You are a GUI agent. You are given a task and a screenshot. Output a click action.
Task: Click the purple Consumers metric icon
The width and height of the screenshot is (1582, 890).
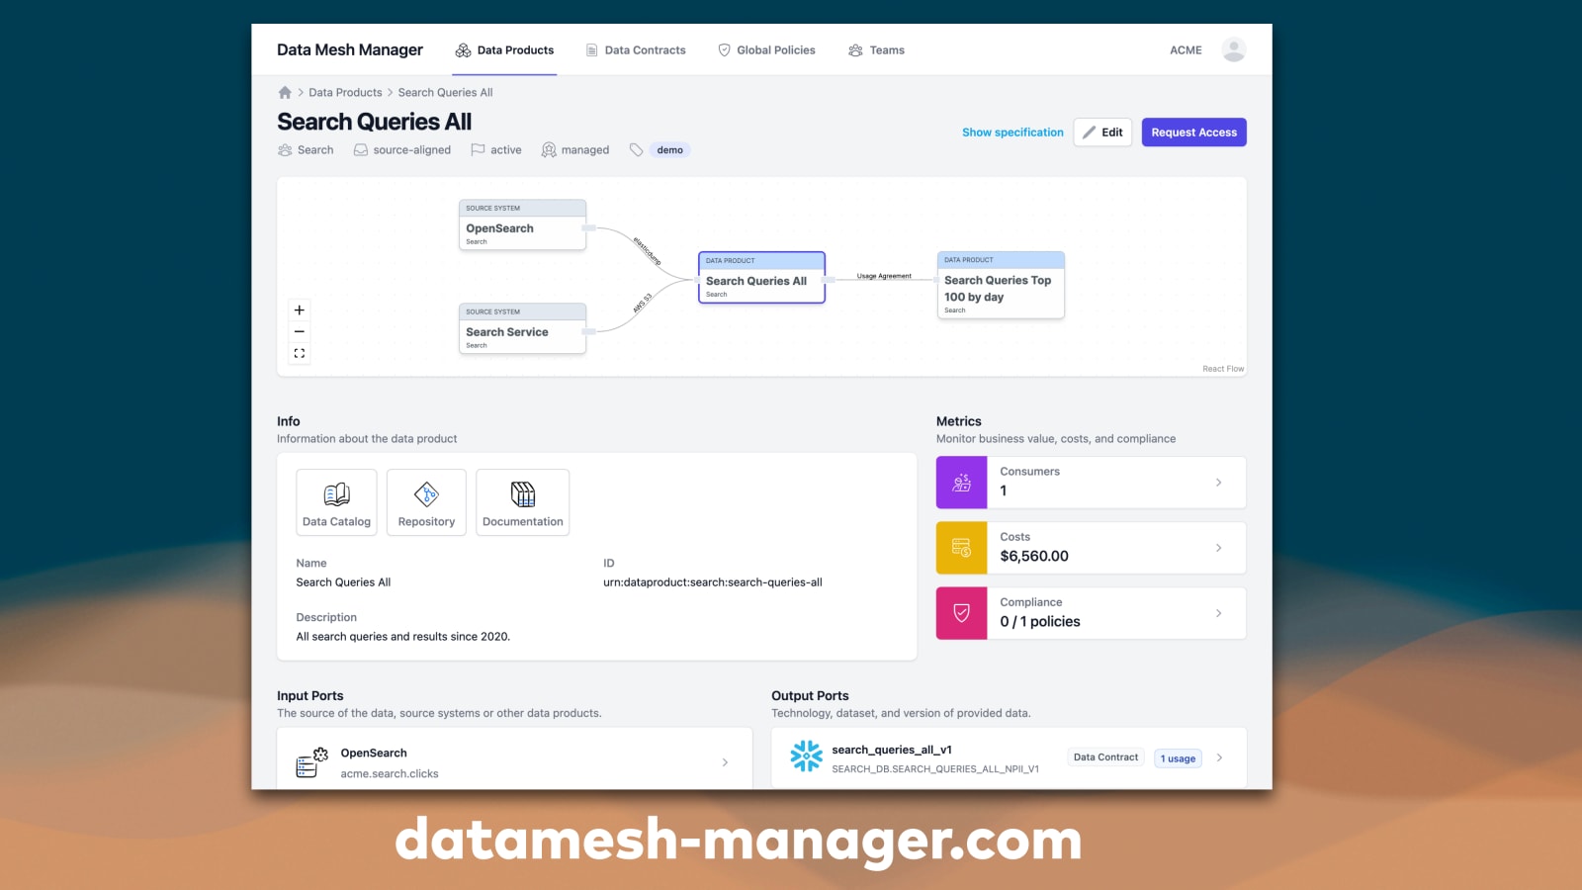pyautogui.click(x=961, y=483)
